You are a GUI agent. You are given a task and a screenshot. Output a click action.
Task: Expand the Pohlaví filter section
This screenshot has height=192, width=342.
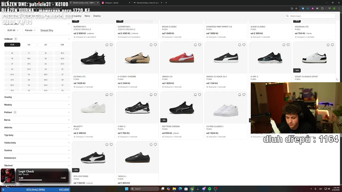click(37, 112)
